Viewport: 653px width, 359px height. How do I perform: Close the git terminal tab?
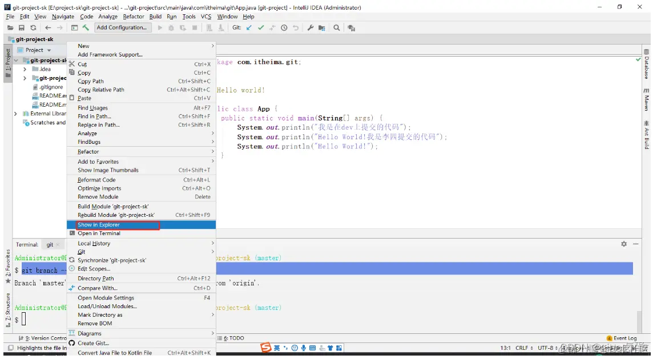pos(58,244)
